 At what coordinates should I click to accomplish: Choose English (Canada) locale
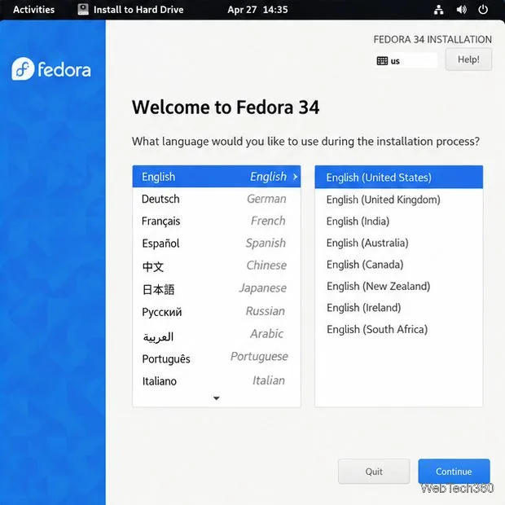399,265
